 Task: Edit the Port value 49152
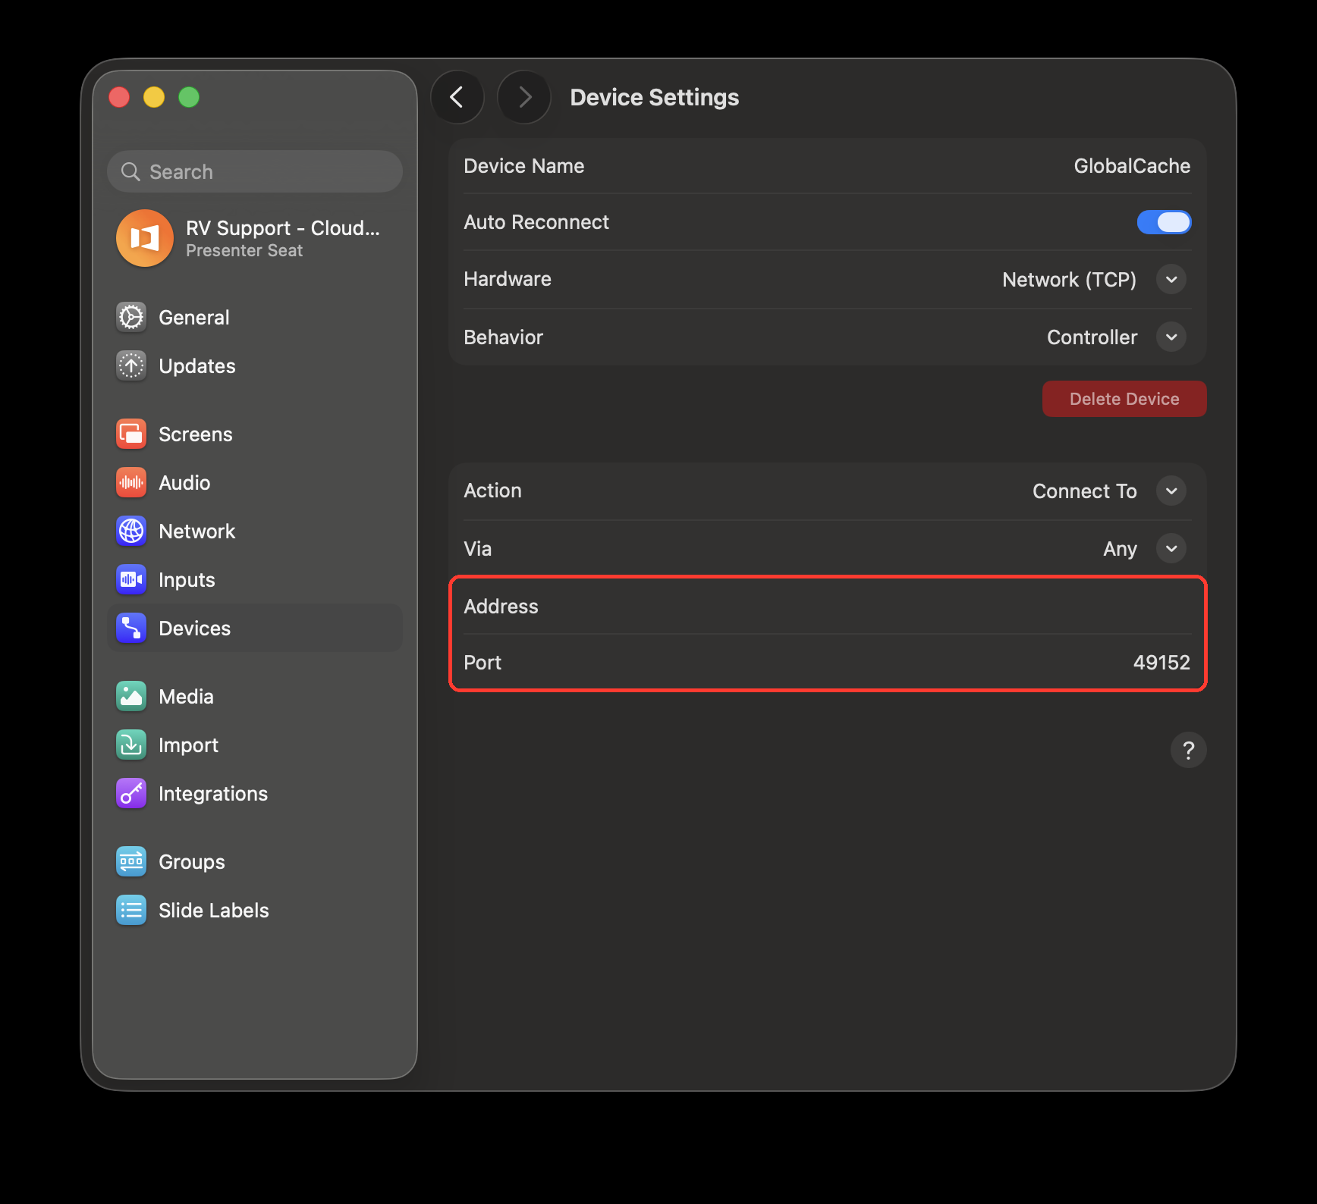pos(1161,663)
